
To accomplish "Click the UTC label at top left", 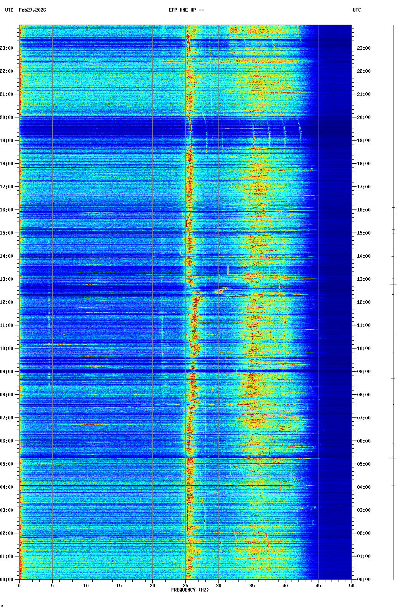I will (9, 10).
